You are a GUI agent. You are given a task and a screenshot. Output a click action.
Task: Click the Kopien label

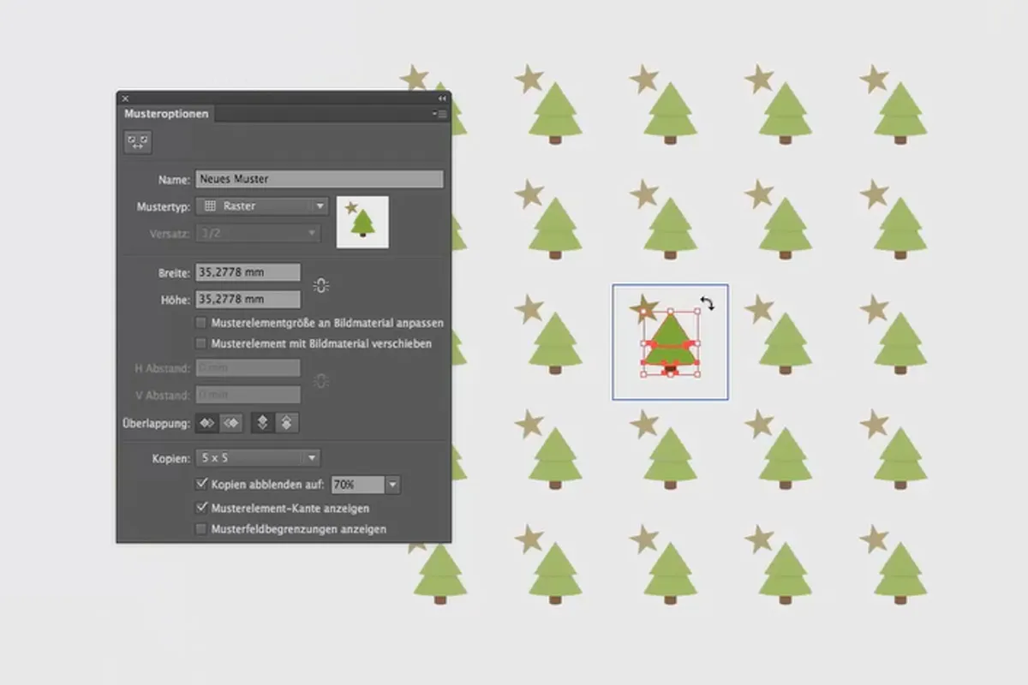tap(170, 459)
